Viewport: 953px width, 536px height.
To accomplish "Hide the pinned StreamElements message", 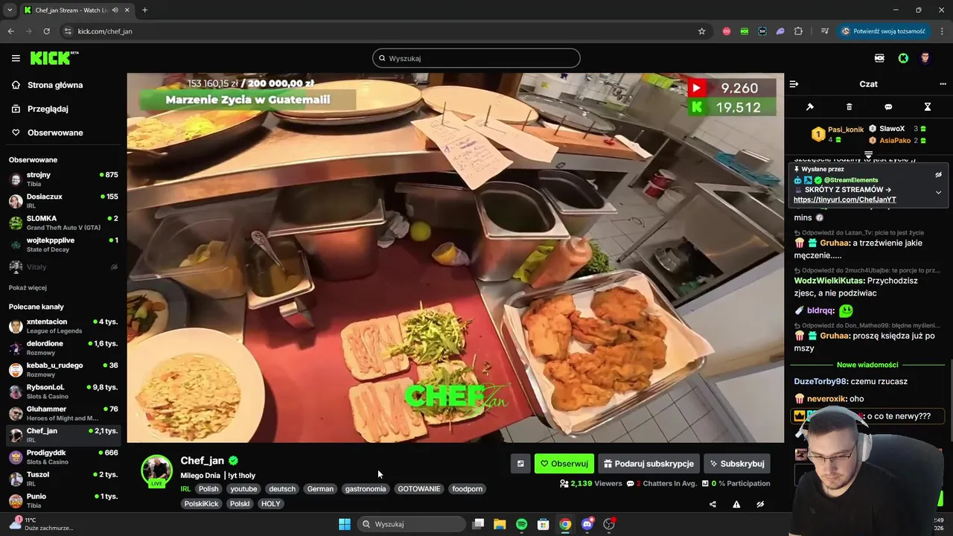I will click(938, 174).
